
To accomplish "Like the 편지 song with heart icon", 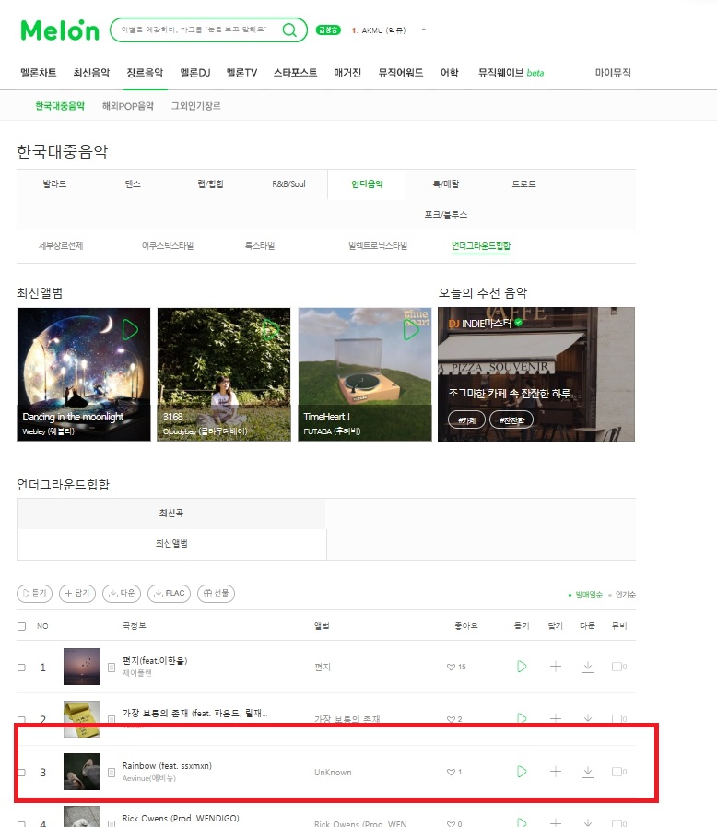I will (x=451, y=667).
